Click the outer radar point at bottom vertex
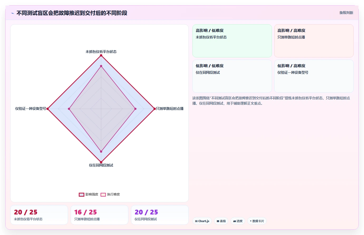 pos(101,162)
